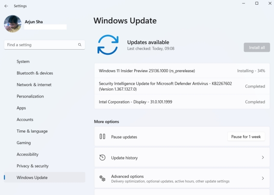Select Security Intelligence Update KB2267602 row
The width and height of the screenshot is (274, 195).
pyautogui.click(x=182, y=86)
